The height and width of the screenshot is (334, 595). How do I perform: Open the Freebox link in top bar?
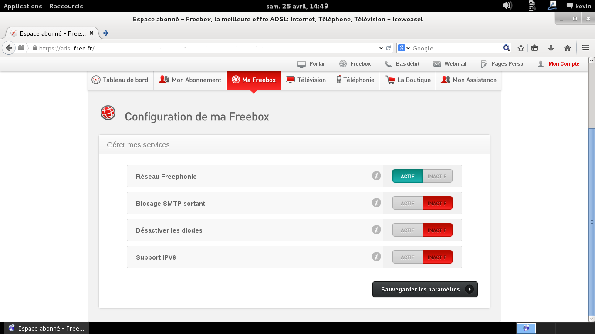355,64
